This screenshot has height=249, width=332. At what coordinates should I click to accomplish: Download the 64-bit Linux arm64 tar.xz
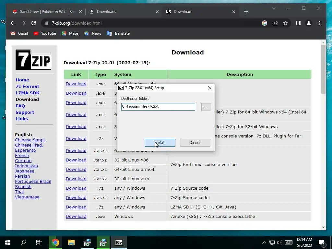pos(76,169)
